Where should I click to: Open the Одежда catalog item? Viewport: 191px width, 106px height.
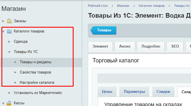click(21, 42)
